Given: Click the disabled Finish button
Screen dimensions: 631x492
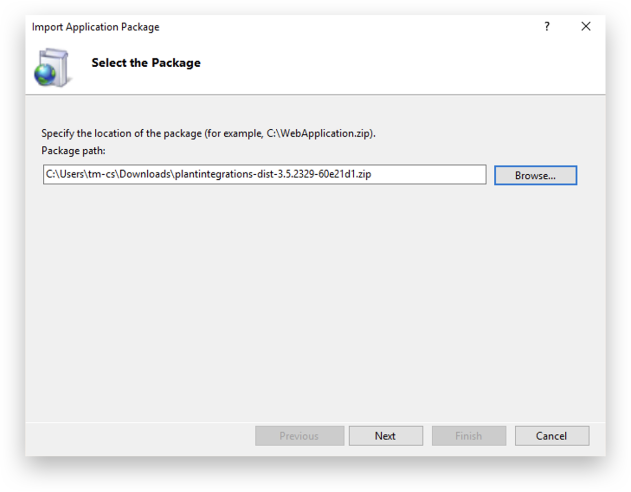Looking at the screenshot, I should pyautogui.click(x=468, y=436).
